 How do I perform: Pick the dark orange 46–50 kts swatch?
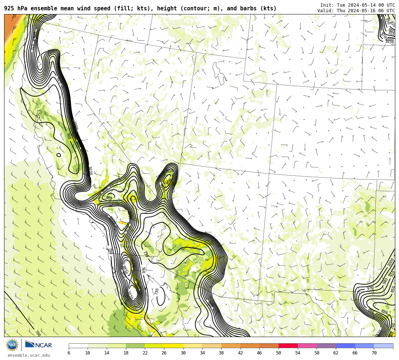pyautogui.click(x=269, y=346)
